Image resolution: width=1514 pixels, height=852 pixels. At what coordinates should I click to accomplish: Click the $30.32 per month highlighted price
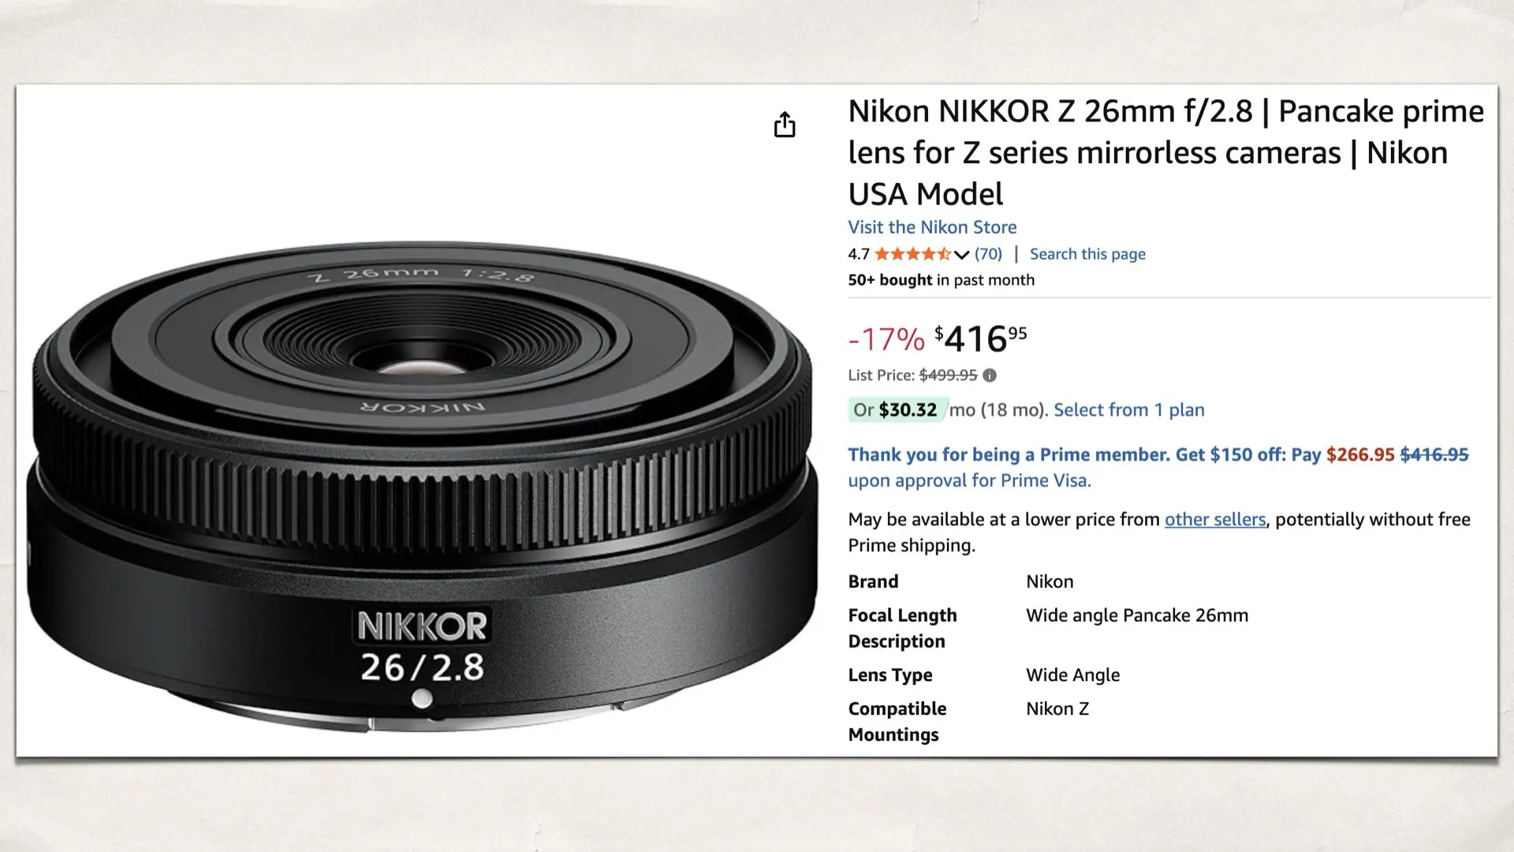[x=907, y=409]
